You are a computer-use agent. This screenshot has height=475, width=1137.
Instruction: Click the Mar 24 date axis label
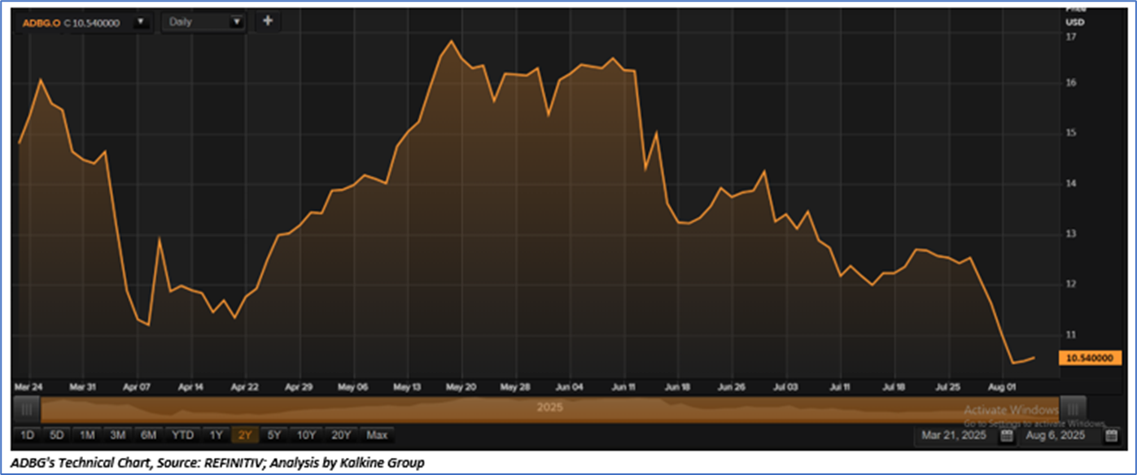[28, 387]
